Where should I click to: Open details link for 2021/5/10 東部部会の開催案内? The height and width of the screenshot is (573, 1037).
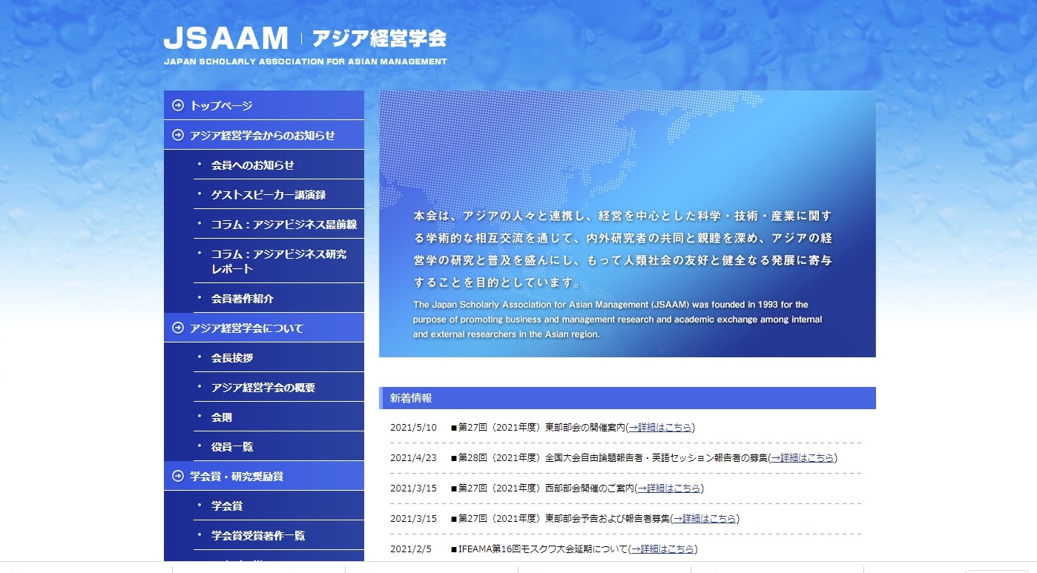(660, 427)
